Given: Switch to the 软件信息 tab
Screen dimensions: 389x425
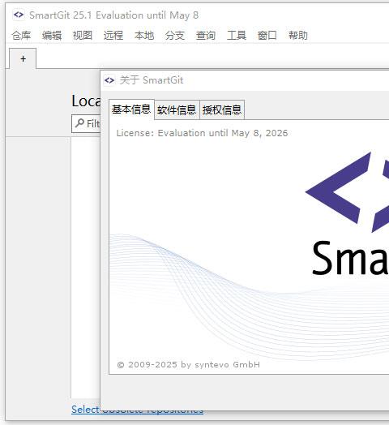Looking at the screenshot, I should tap(177, 109).
